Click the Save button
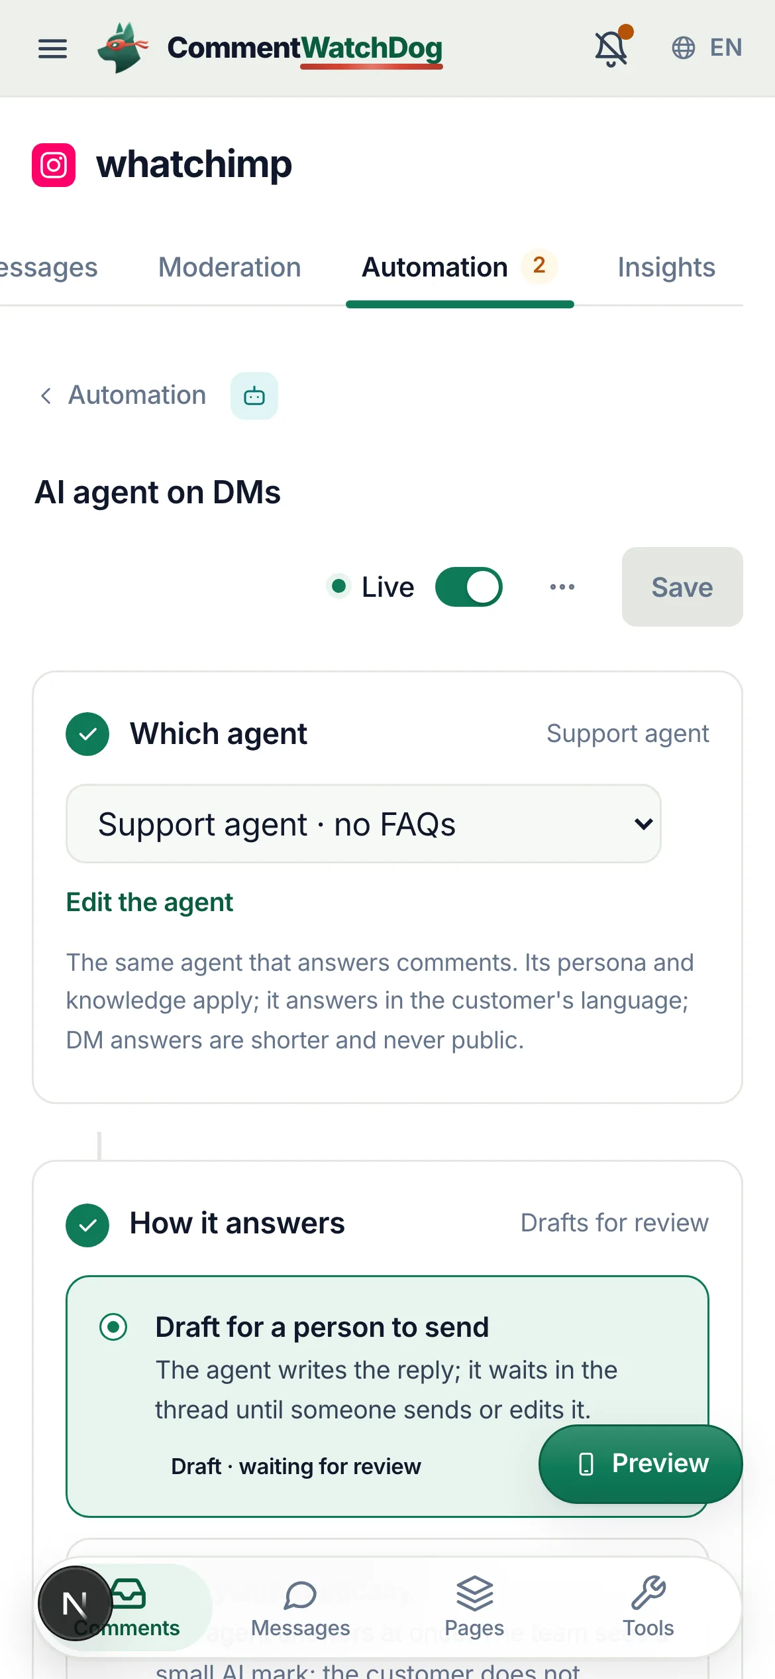 click(682, 587)
